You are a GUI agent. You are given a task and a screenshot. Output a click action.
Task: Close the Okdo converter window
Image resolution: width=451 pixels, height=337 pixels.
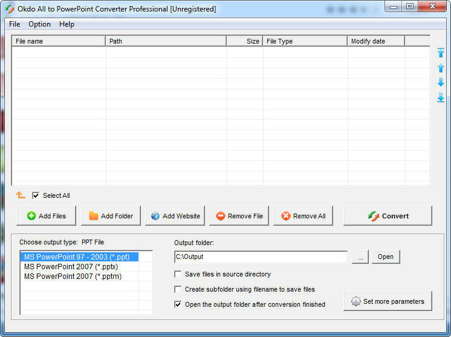point(432,7)
